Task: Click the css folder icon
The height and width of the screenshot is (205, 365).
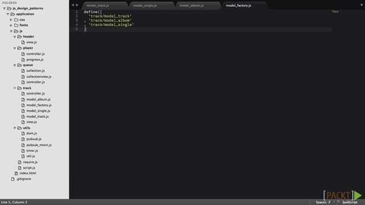Action: tap(17, 20)
